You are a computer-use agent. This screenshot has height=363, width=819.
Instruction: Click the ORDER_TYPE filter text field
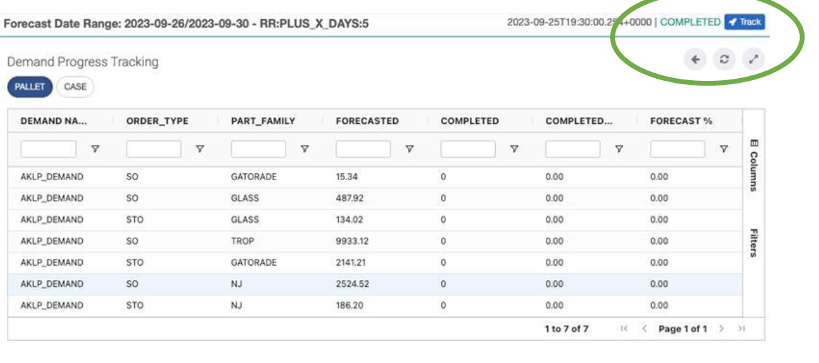coord(154,149)
